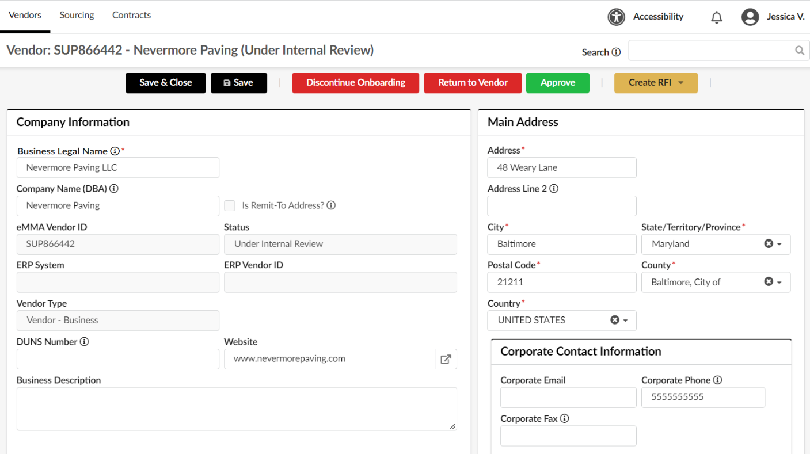Click Corporate Email input field
Viewport: 810px width, 454px height.
[x=568, y=398]
